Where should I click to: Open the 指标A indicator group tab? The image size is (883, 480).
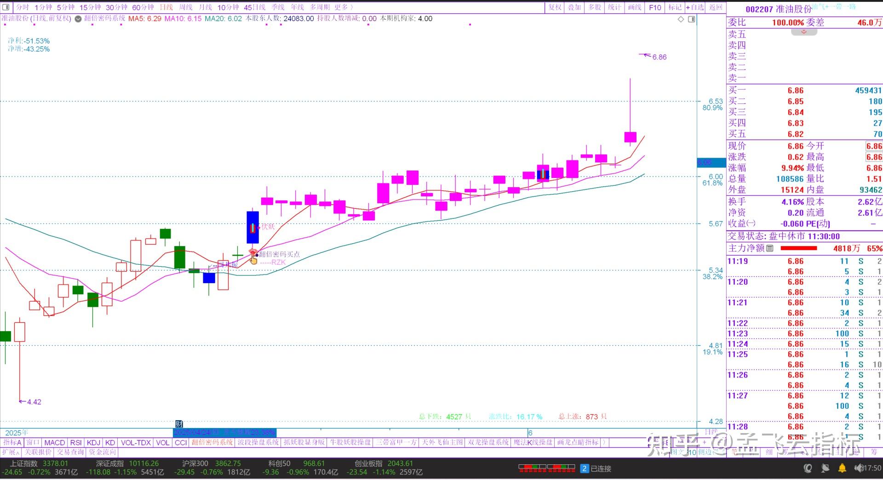coord(12,442)
